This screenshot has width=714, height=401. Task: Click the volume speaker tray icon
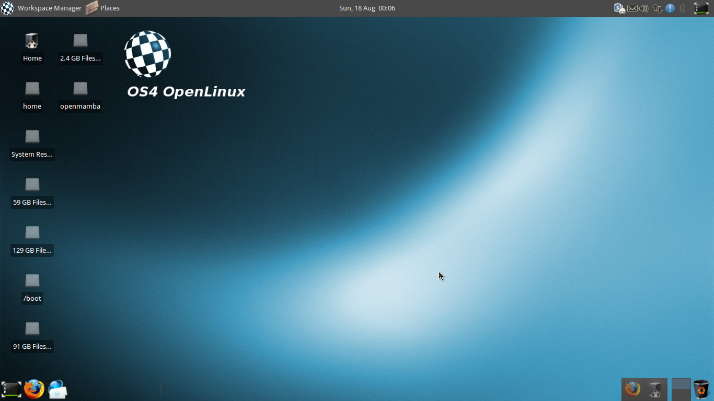(x=644, y=8)
